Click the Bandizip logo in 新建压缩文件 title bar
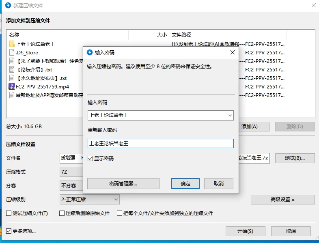The width and height of the screenshot is (319, 243). pyautogui.click(x=8, y=5)
